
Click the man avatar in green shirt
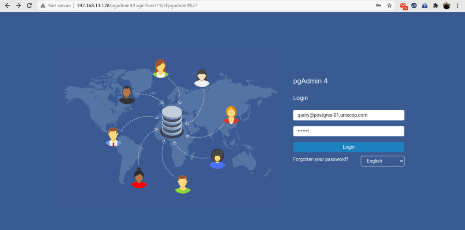pyautogui.click(x=183, y=184)
